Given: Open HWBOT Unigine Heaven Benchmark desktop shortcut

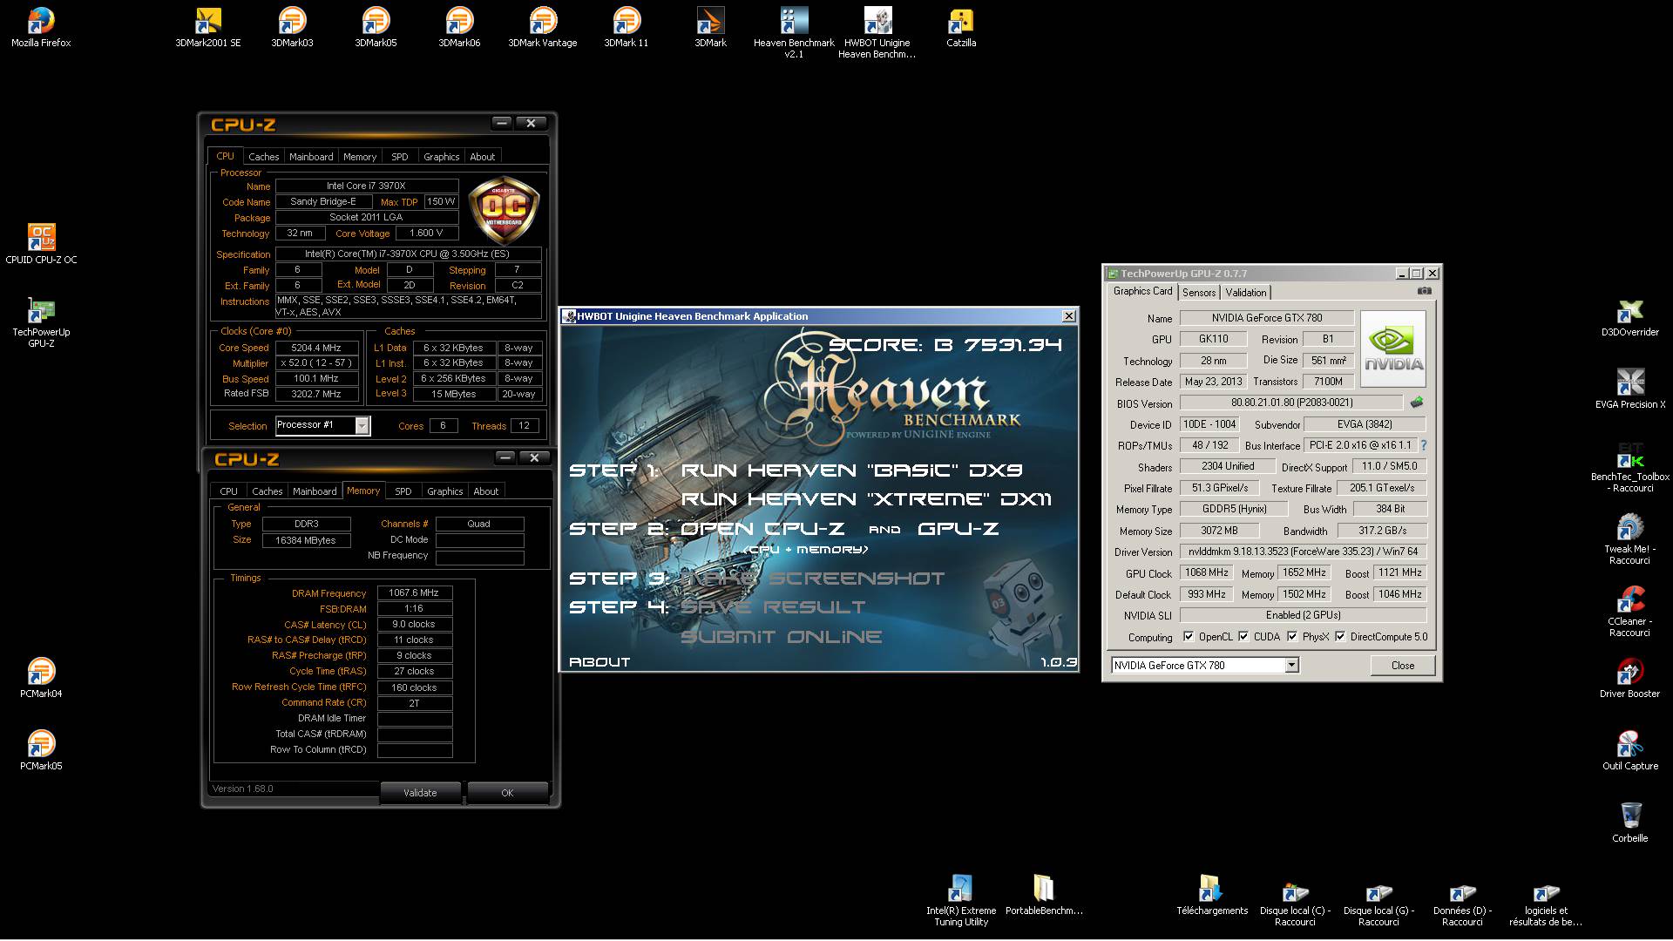Looking at the screenshot, I should tap(877, 32).
